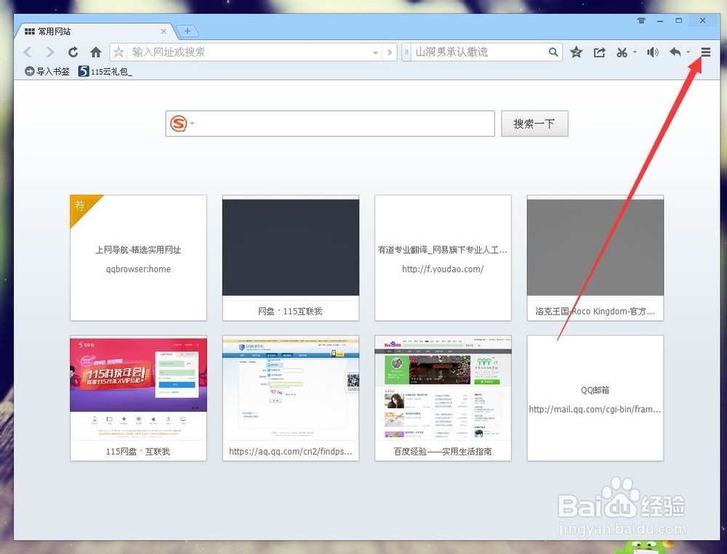Open the 百度经验 thumbnail
Screen dimensions: 727x554
(443, 398)
